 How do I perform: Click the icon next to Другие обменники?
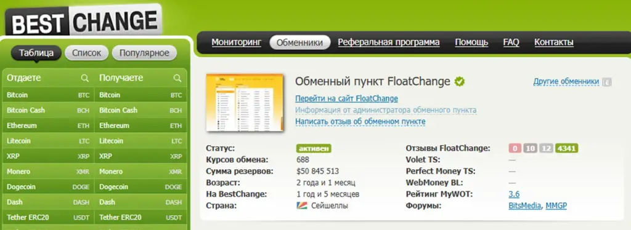pyautogui.click(x=607, y=82)
